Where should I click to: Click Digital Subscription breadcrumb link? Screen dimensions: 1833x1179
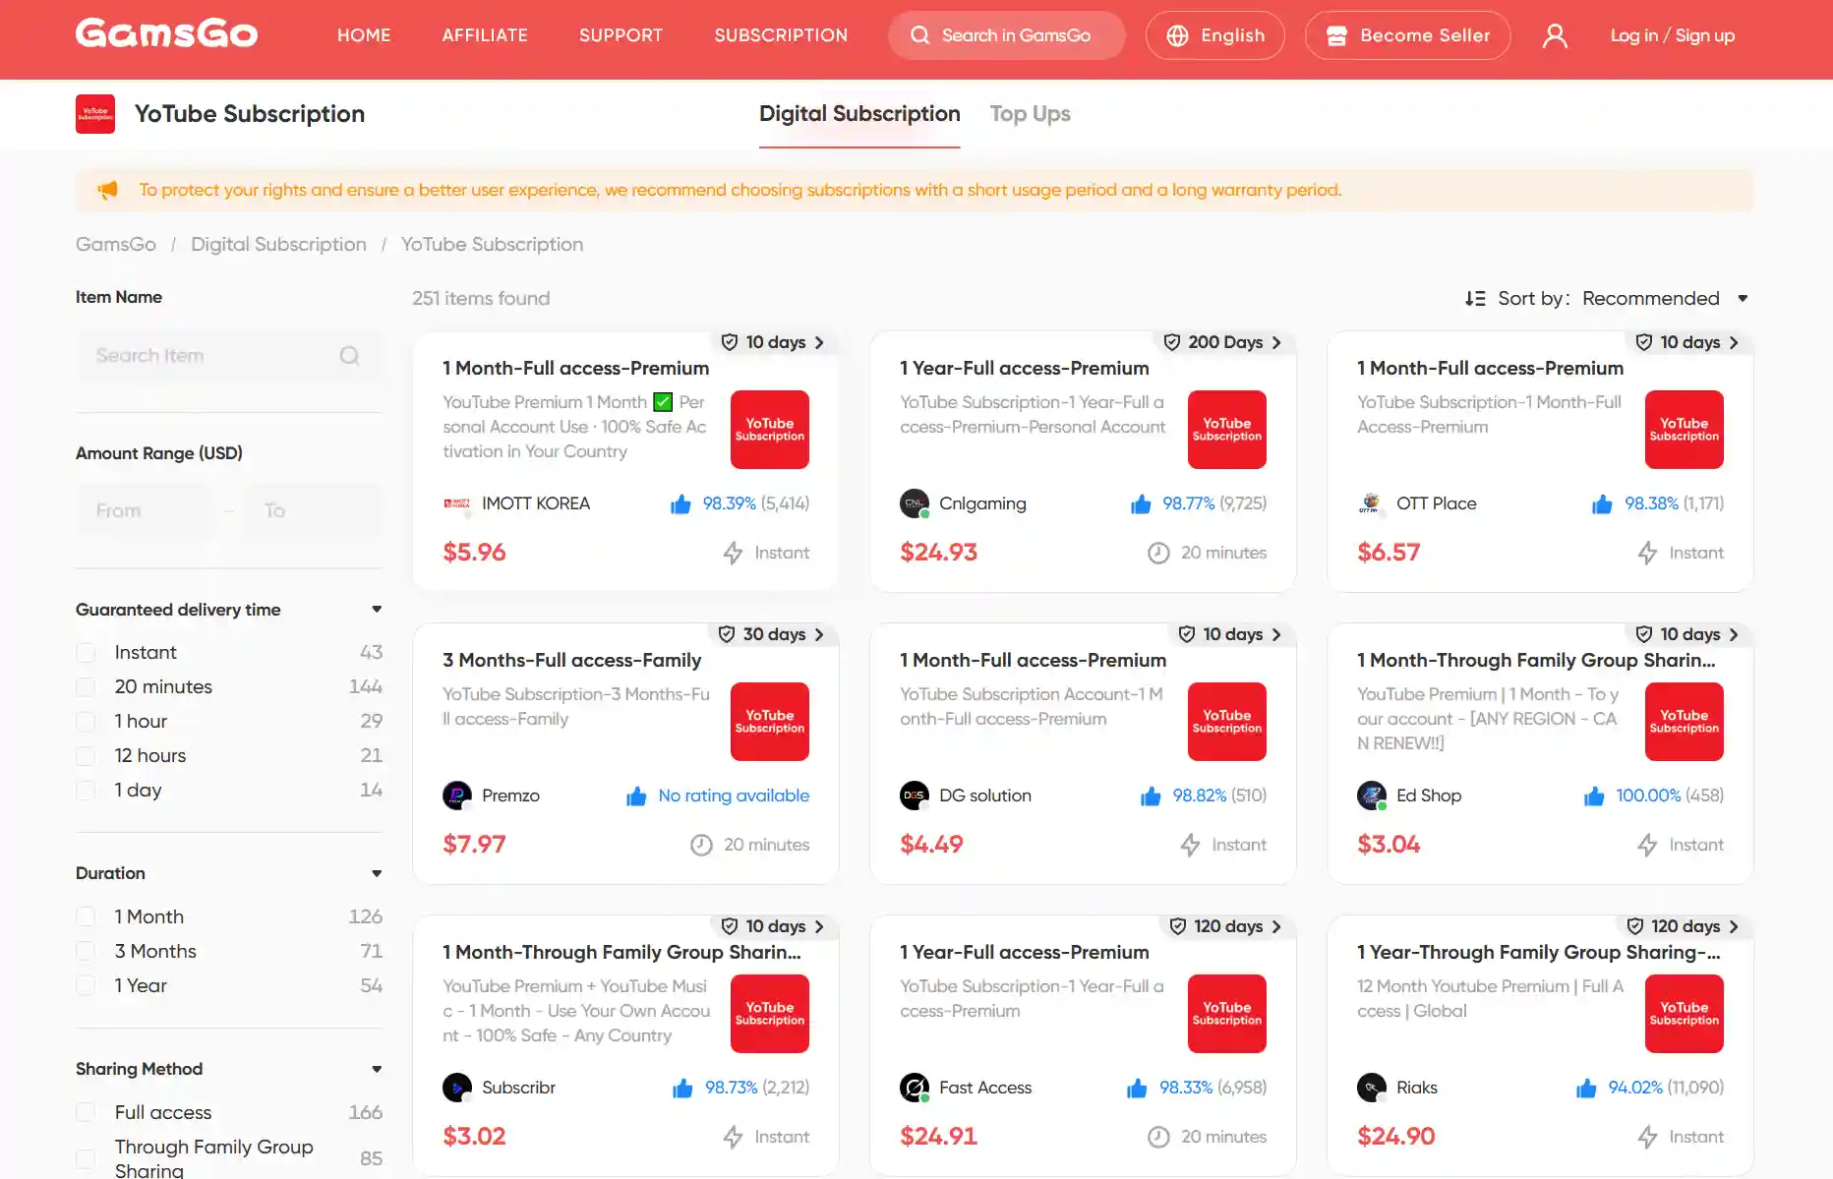(278, 244)
